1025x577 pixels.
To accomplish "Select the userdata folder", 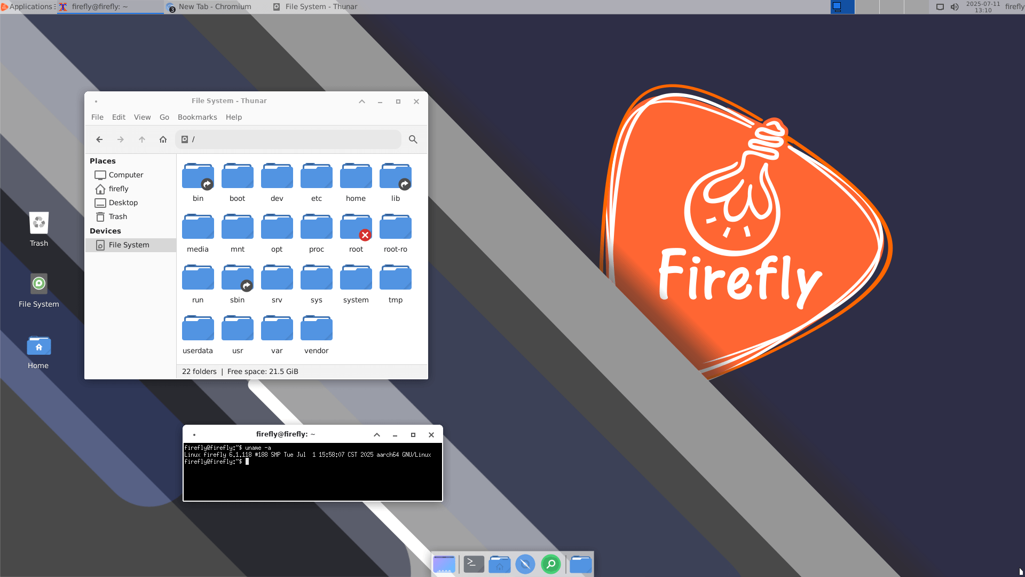I will 198,334.
